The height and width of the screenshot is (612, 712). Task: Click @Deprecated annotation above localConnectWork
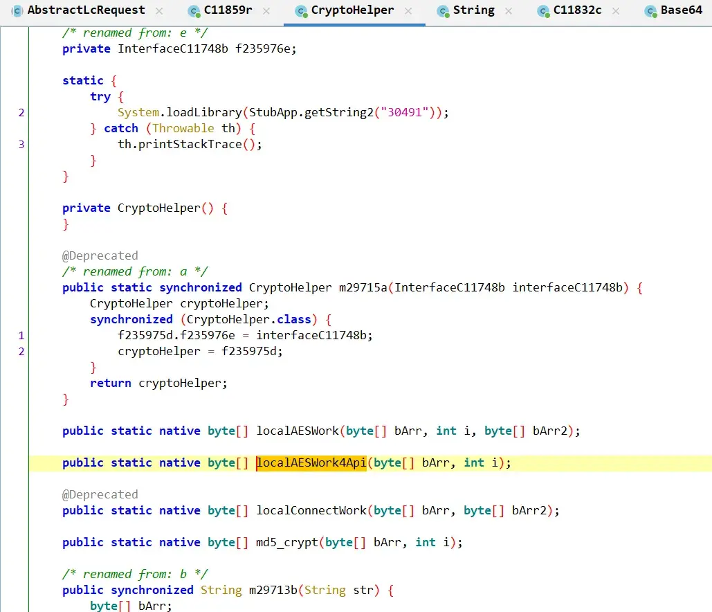pos(100,495)
